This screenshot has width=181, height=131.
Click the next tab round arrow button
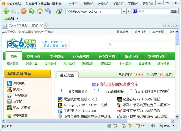tap(168, 26)
